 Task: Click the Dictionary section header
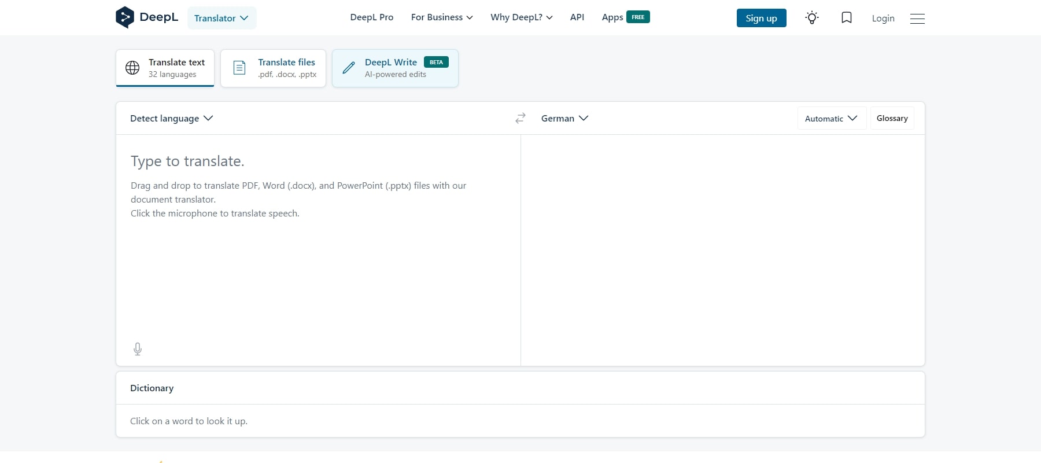point(152,388)
